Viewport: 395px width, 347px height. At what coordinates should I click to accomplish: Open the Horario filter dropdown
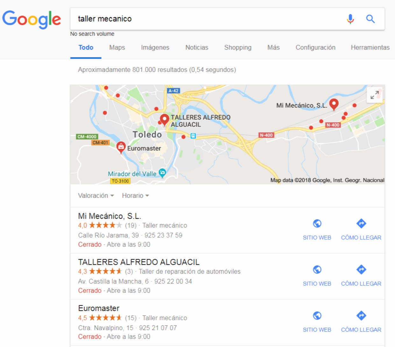click(135, 195)
